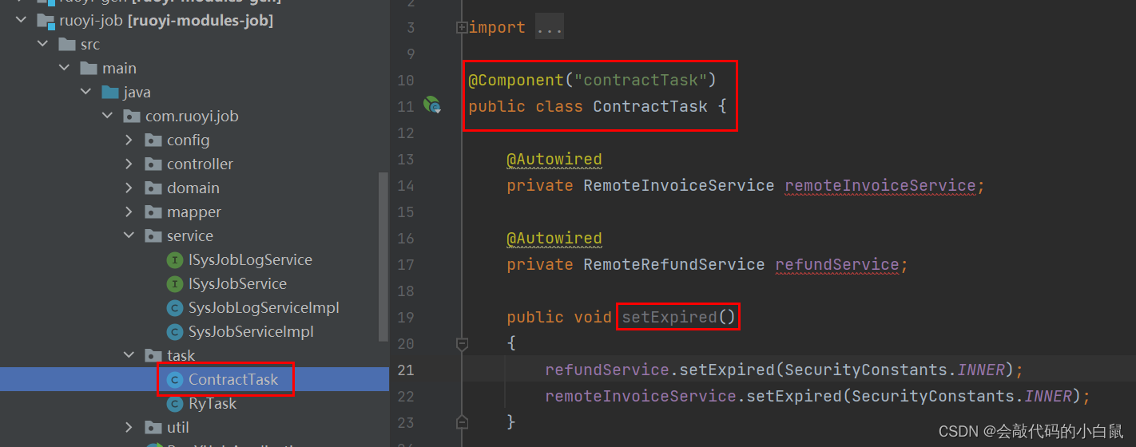
Task: Expand the mapper package
Action: pyautogui.click(x=129, y=212)
